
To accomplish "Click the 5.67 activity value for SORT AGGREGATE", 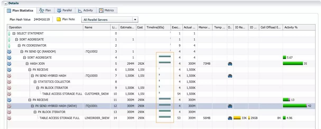I will [290, 58].
